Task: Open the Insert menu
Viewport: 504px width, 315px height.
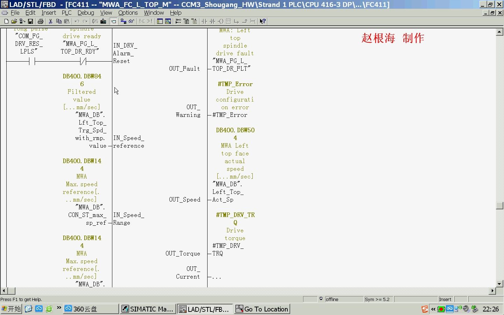Action: [49, 13]
